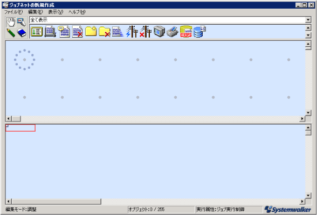This screenshot has height=215, width=317.
Task: Click the EBS database icon
Action: point(186,31)
